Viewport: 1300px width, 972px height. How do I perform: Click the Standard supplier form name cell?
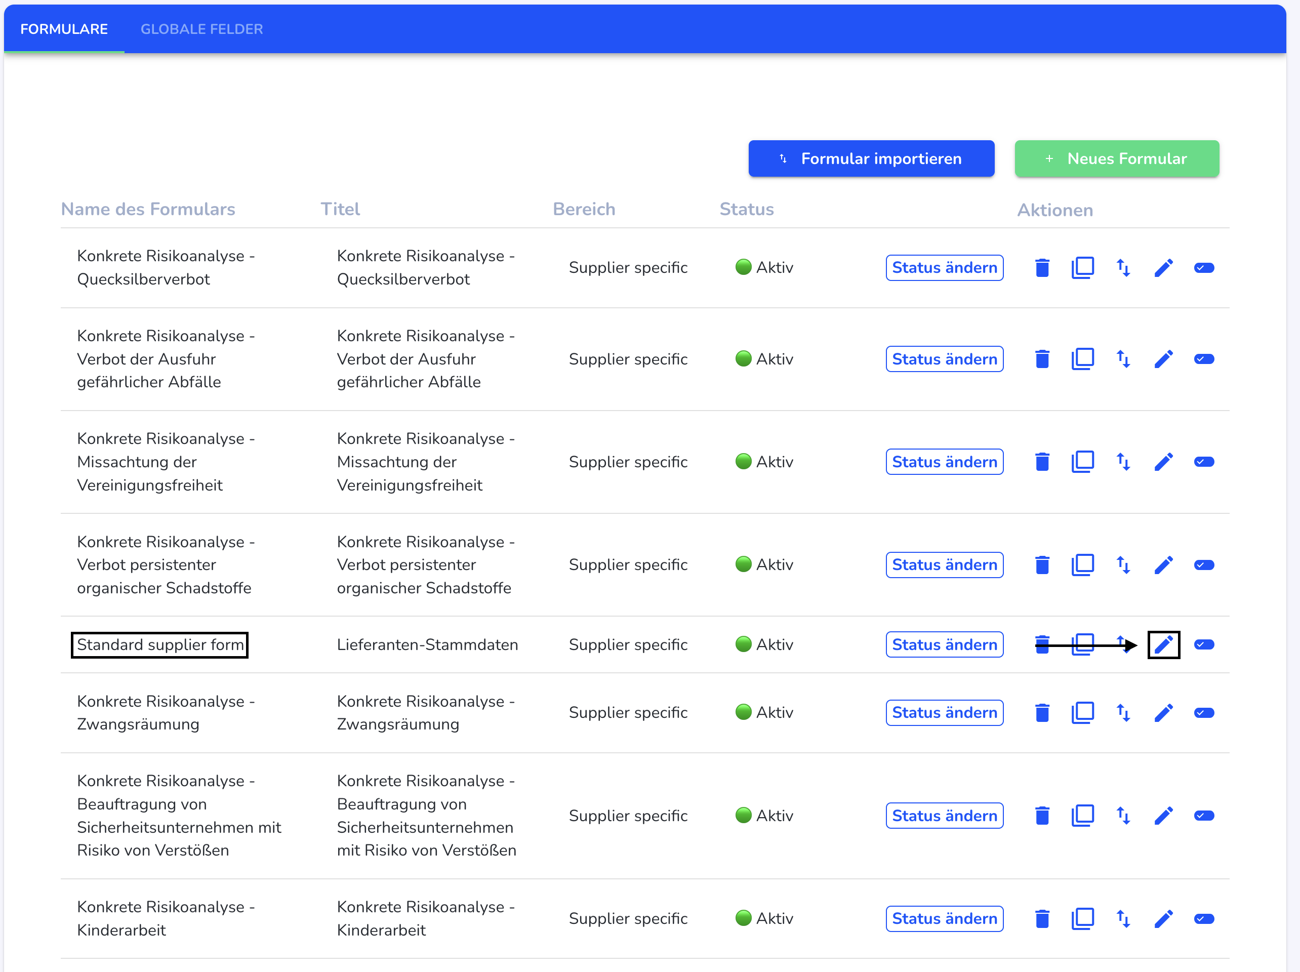tap(160, 644)
